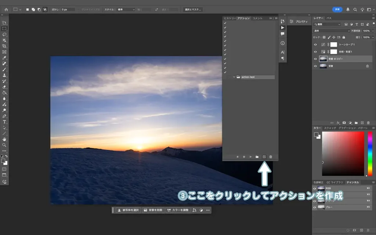376x235 pixels.
Task: Select the Lasso tool
Action: coord(4,35)
